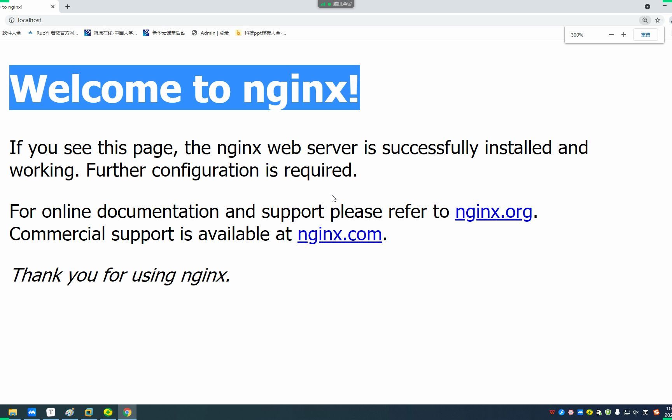Viewport: 672px width, 420px height.
Task: Click the Sogou input method tray icon
Action: point(656,412)
